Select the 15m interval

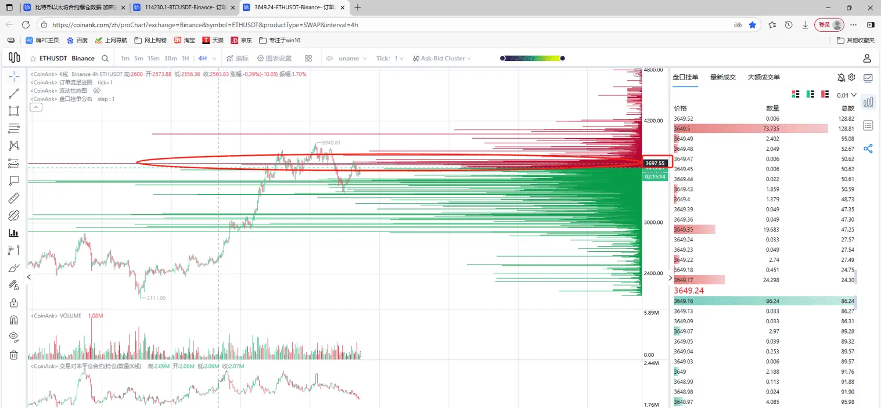[153, 59]
